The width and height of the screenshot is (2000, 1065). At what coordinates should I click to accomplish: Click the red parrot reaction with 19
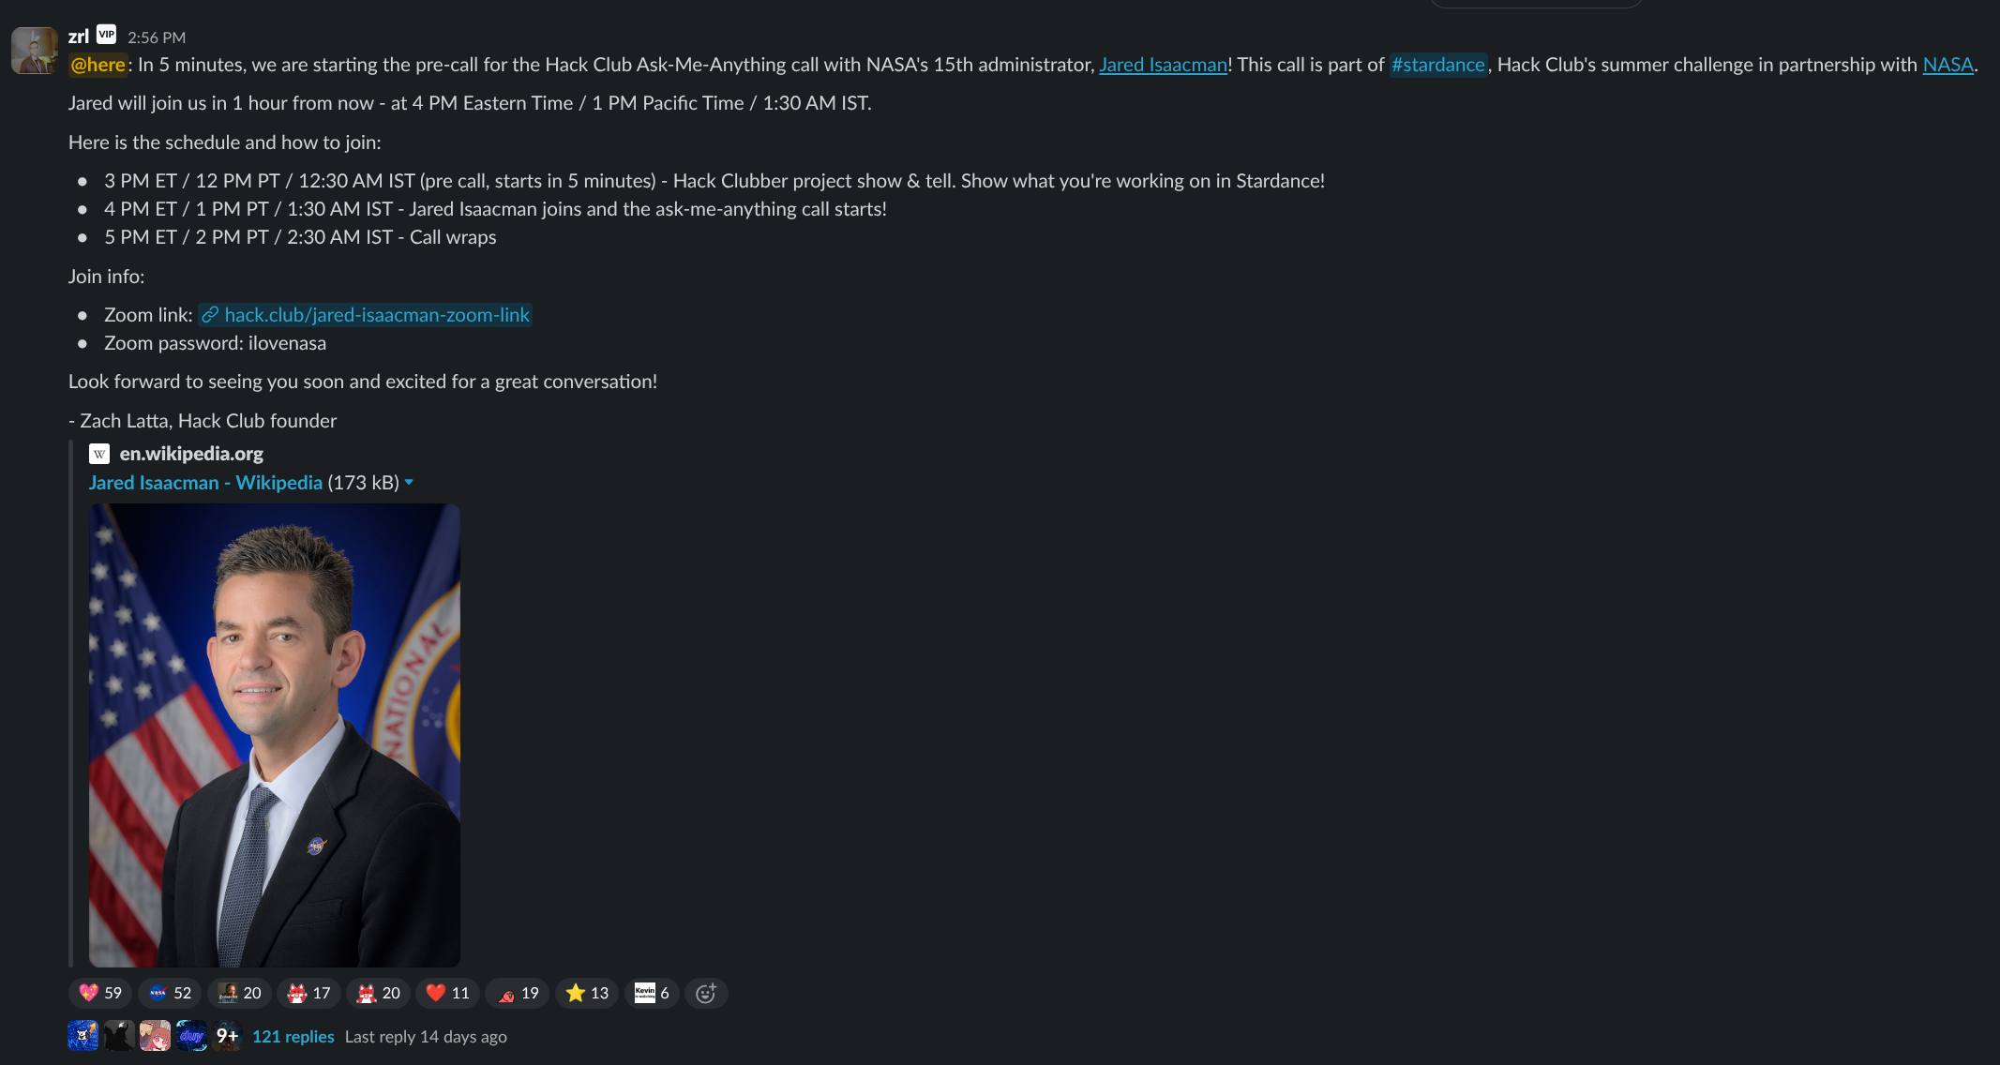pos(518,993)
